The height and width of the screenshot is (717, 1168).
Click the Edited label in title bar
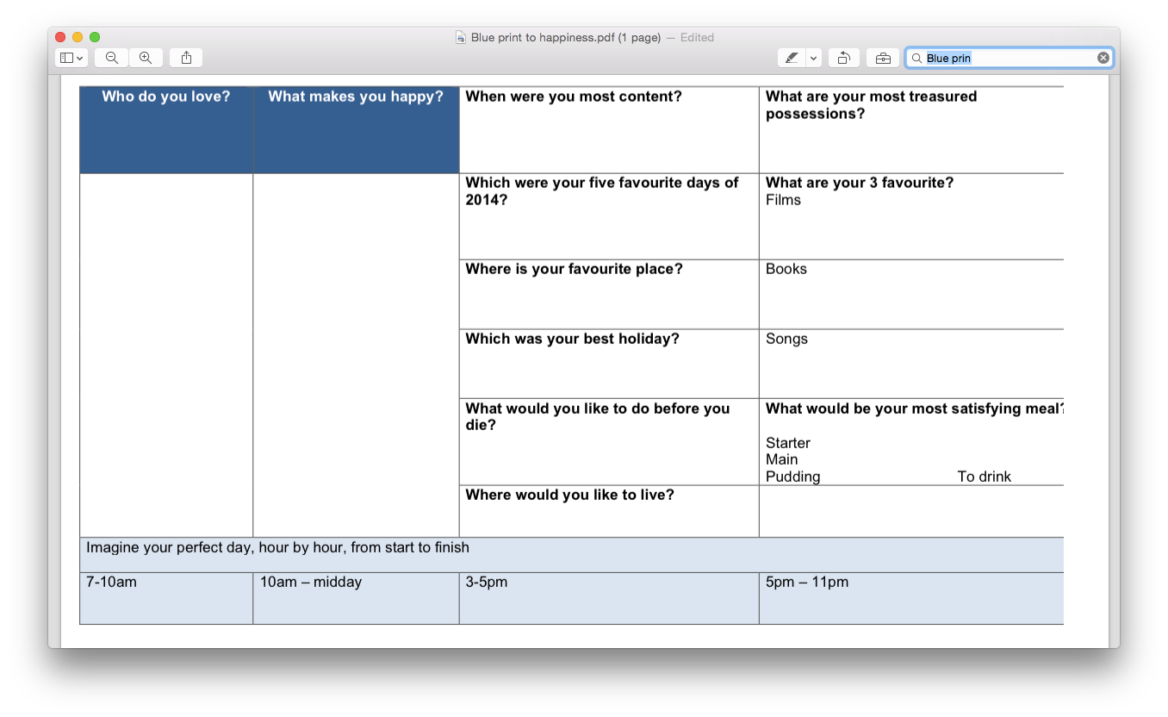697,37
